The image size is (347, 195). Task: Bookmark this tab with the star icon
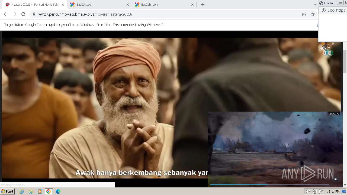coord(313,14)
